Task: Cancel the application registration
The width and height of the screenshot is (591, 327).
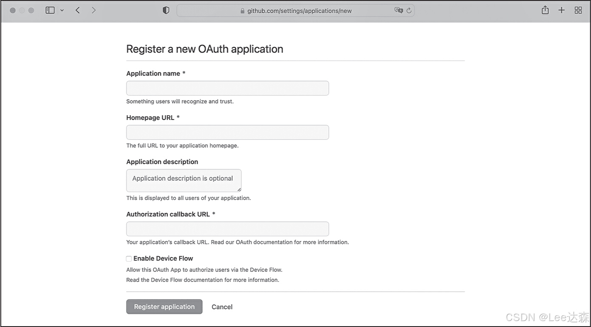Action: [x=222, y=307]
